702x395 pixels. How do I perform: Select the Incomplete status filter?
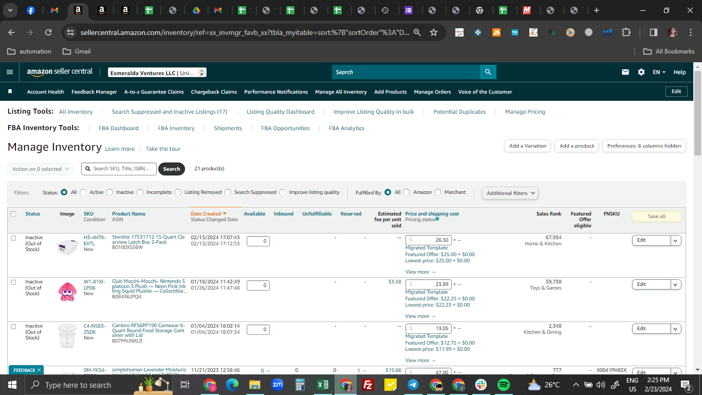coord(140,192)
